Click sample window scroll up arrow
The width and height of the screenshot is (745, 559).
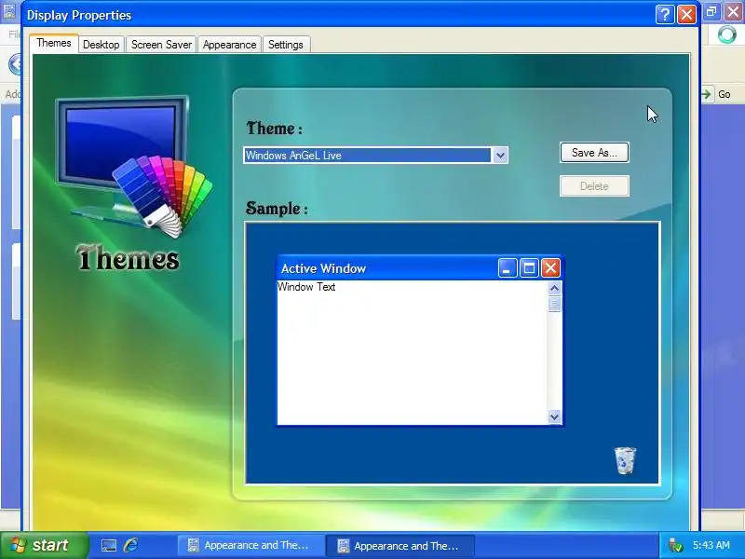click(554, 288)
